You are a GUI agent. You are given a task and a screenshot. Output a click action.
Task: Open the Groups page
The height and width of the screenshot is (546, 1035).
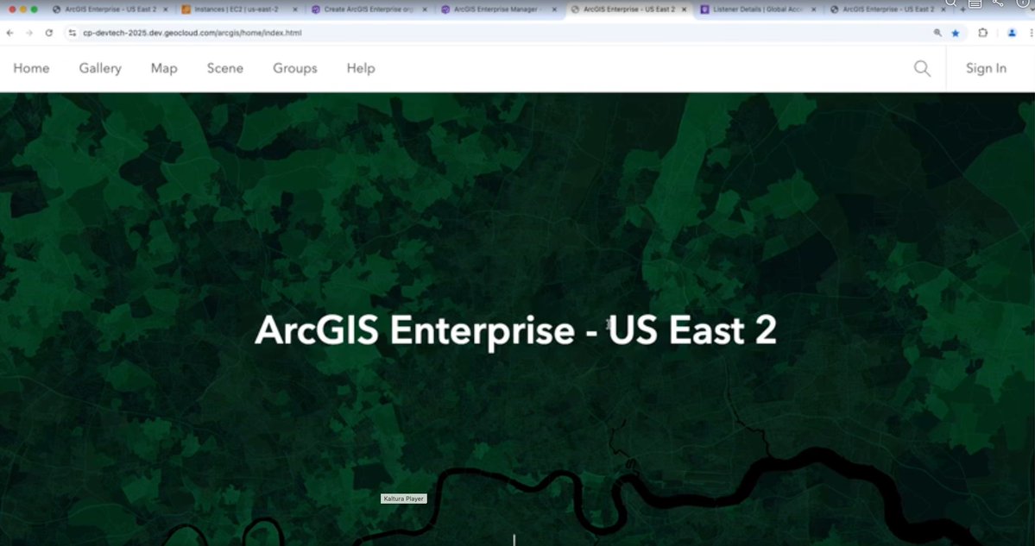[x=294, y=68]
